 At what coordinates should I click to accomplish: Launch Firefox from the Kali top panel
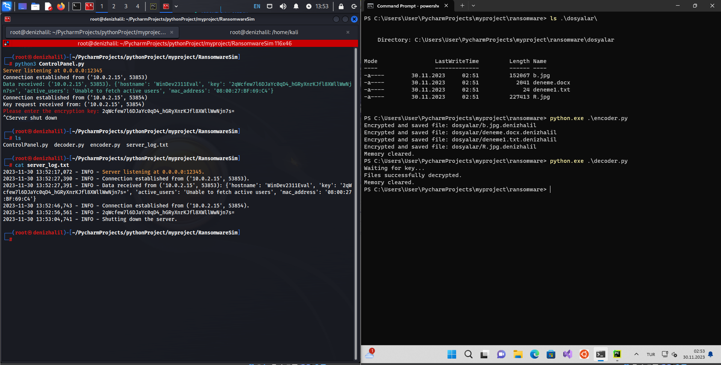point(61,6)
